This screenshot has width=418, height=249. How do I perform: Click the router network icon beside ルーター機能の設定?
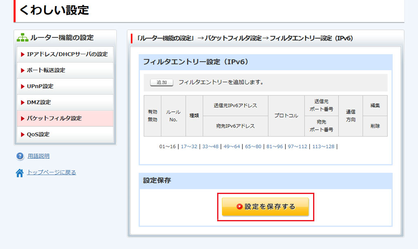22,37
